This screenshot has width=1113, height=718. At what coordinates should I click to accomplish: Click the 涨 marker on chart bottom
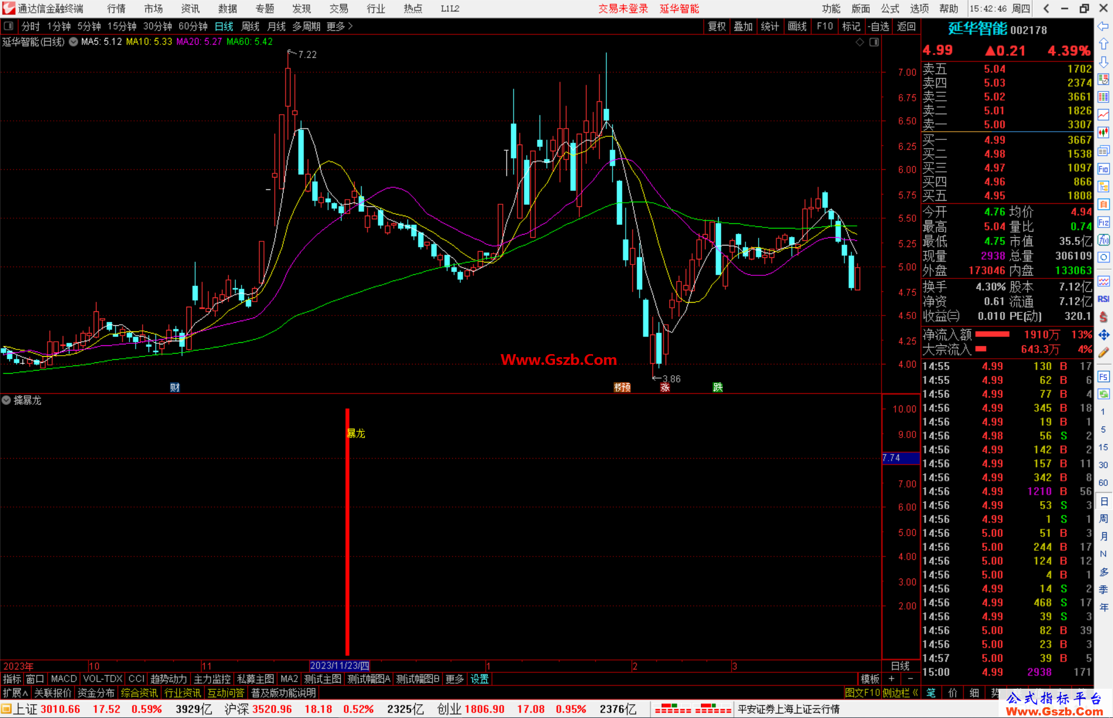point(665,387)
